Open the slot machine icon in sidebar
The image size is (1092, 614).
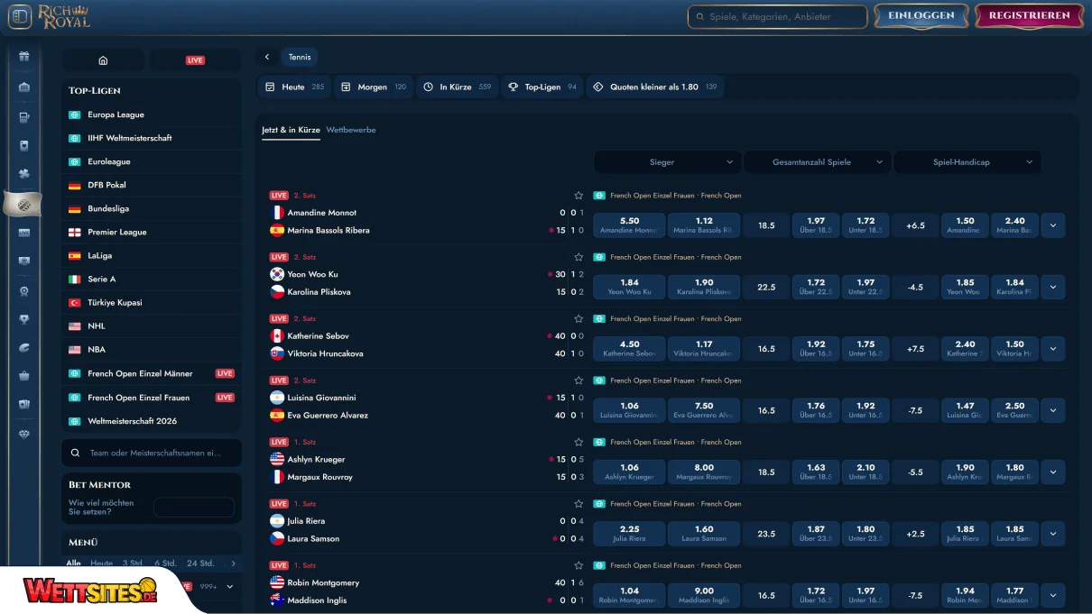tap(23, 117)
